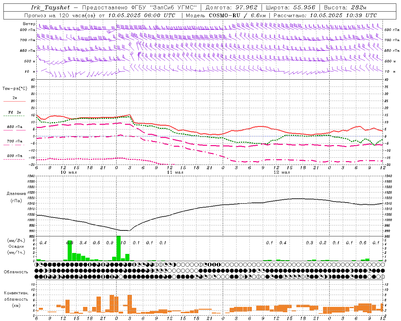401x321 pixels.
Task: Click the 6.8 precipitation total
Action: coord(70,243)
